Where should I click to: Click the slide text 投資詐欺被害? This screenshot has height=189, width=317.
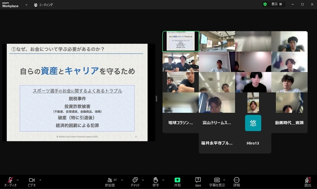click(77, 106)
